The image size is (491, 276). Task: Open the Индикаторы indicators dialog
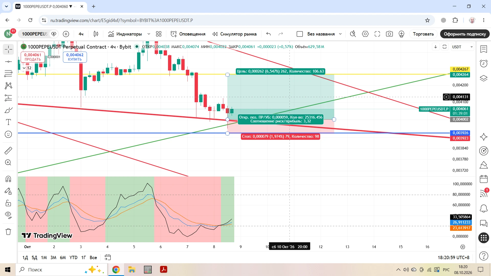tap(125, 34)
